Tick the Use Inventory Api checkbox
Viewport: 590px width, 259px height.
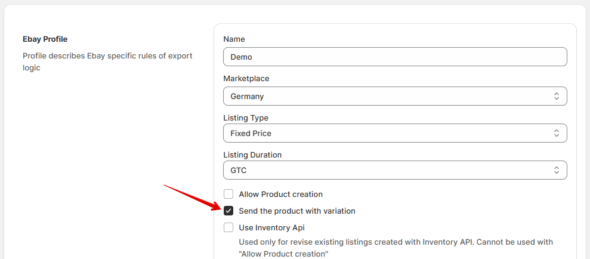(228, 227)
